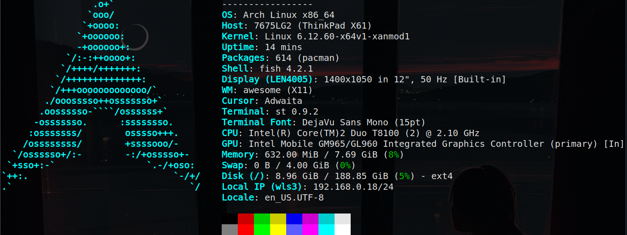Click the 'WM' label
The width and height of the screenshot is (627, 235).
(227, 90)
